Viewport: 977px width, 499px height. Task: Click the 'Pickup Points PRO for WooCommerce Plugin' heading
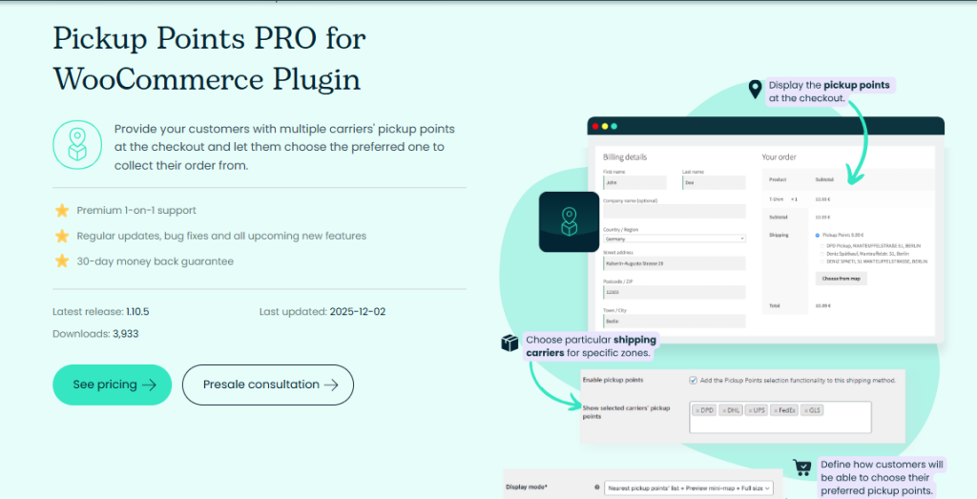[209, 59]
